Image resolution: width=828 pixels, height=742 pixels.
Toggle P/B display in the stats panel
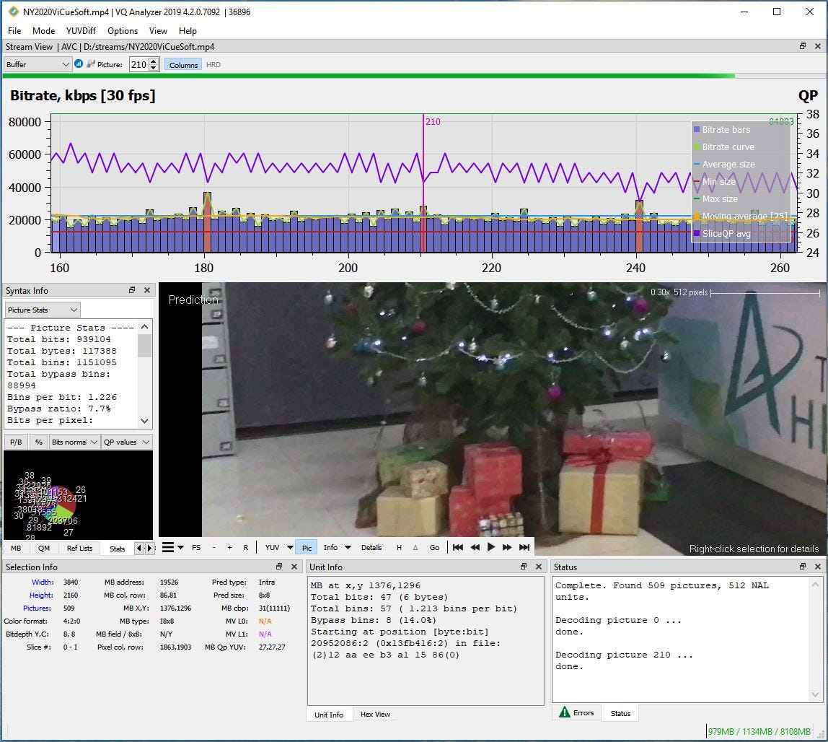14,441
